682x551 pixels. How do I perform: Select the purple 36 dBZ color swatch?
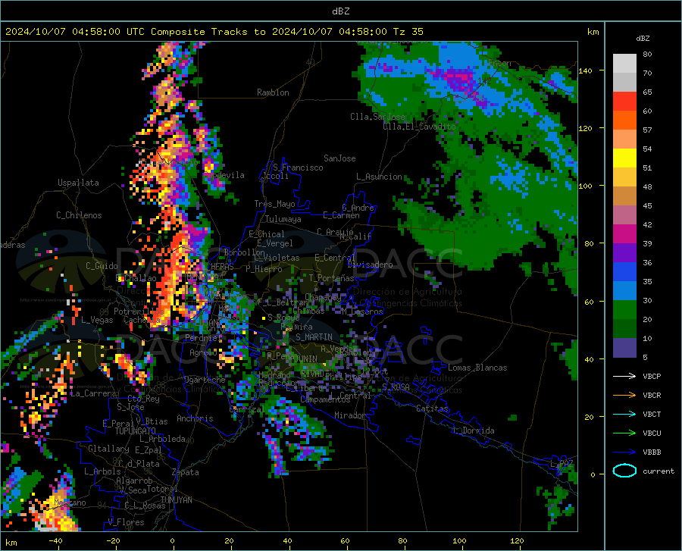pos(624,253)
